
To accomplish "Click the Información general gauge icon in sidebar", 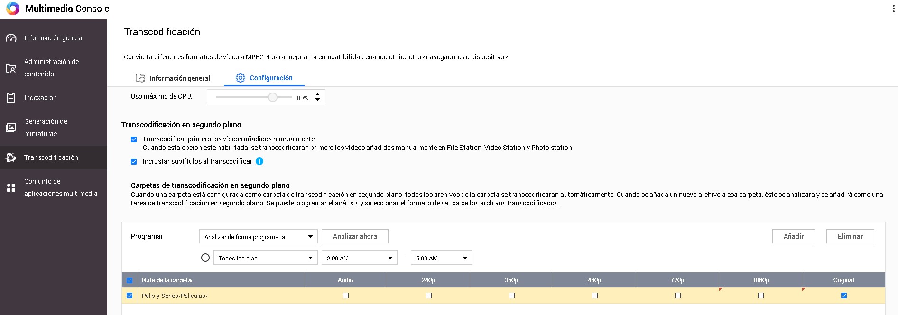I will coord(11,38).
